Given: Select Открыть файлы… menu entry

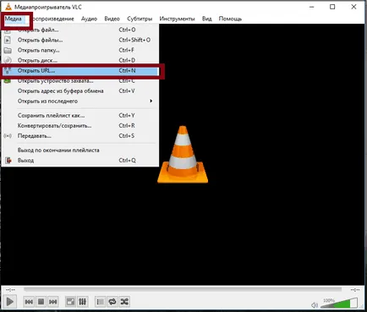Looking at the screenshot, I should pyautogui.click(x=80, y=40).
